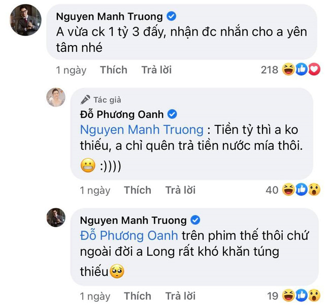The image size is (330, 307).
Task: Reply to first comment via Trả lời
Action: [x=156, y=70]
